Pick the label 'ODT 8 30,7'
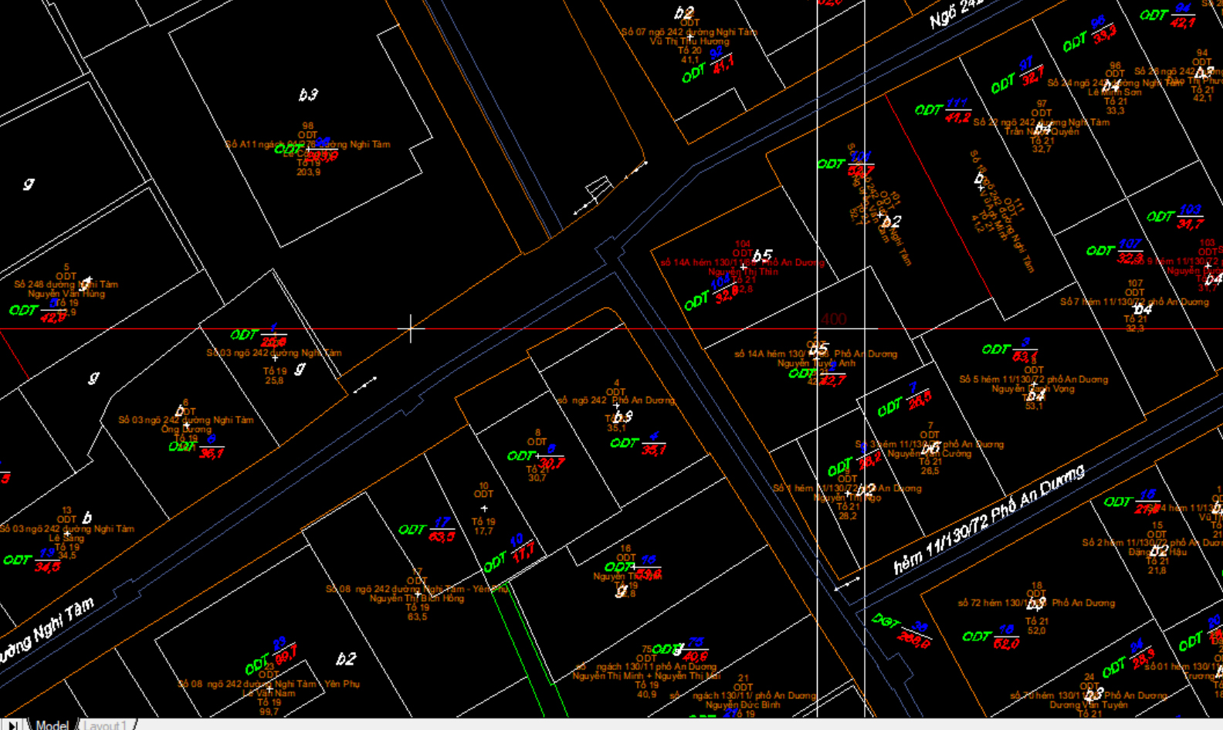 (x=537, y=457)
